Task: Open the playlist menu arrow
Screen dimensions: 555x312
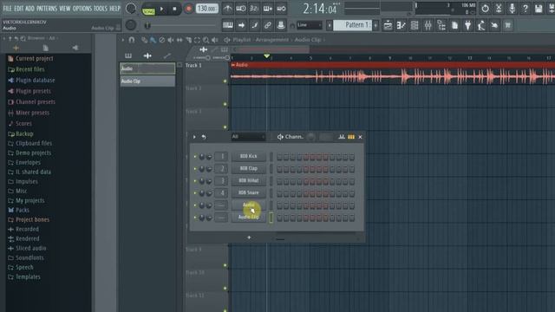Action: coord(122,40)
